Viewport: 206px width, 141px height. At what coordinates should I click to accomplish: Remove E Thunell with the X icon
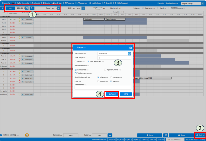22,38
